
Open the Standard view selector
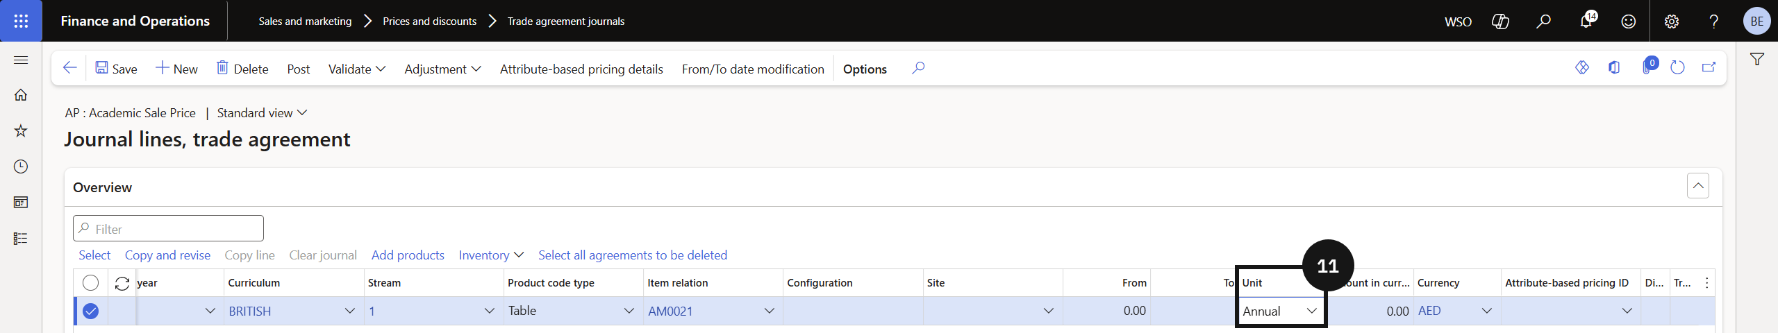(x=262, y=112)
